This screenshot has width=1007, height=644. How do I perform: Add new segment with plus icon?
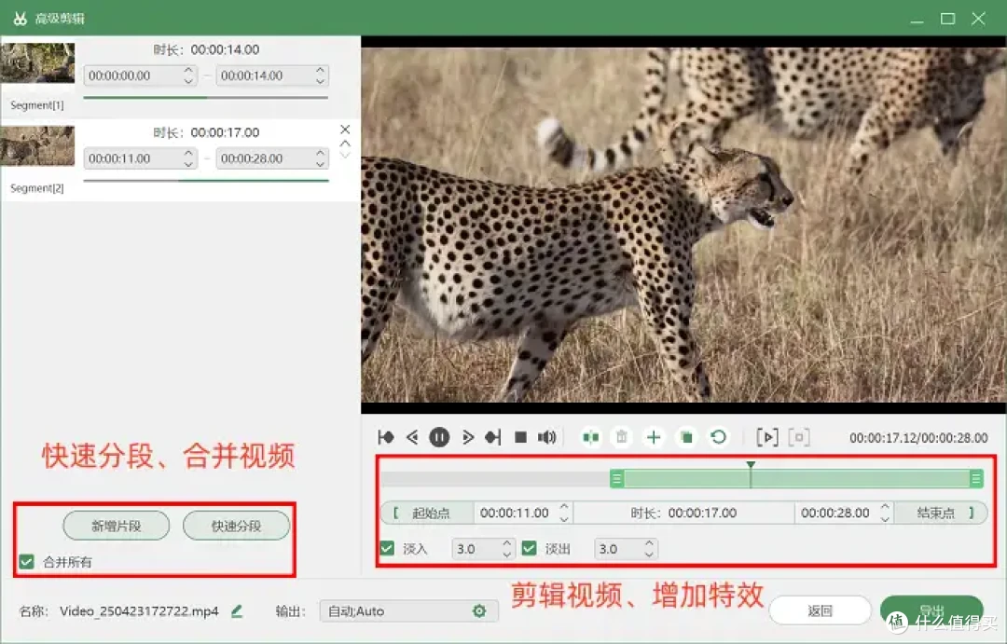pos(654,437)
